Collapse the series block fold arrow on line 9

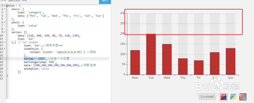coord(5,32)
